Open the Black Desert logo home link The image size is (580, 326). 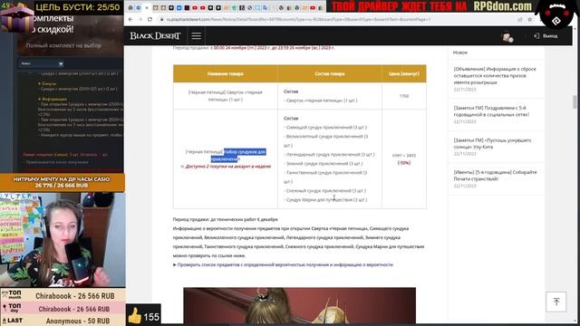pos(155,36)
